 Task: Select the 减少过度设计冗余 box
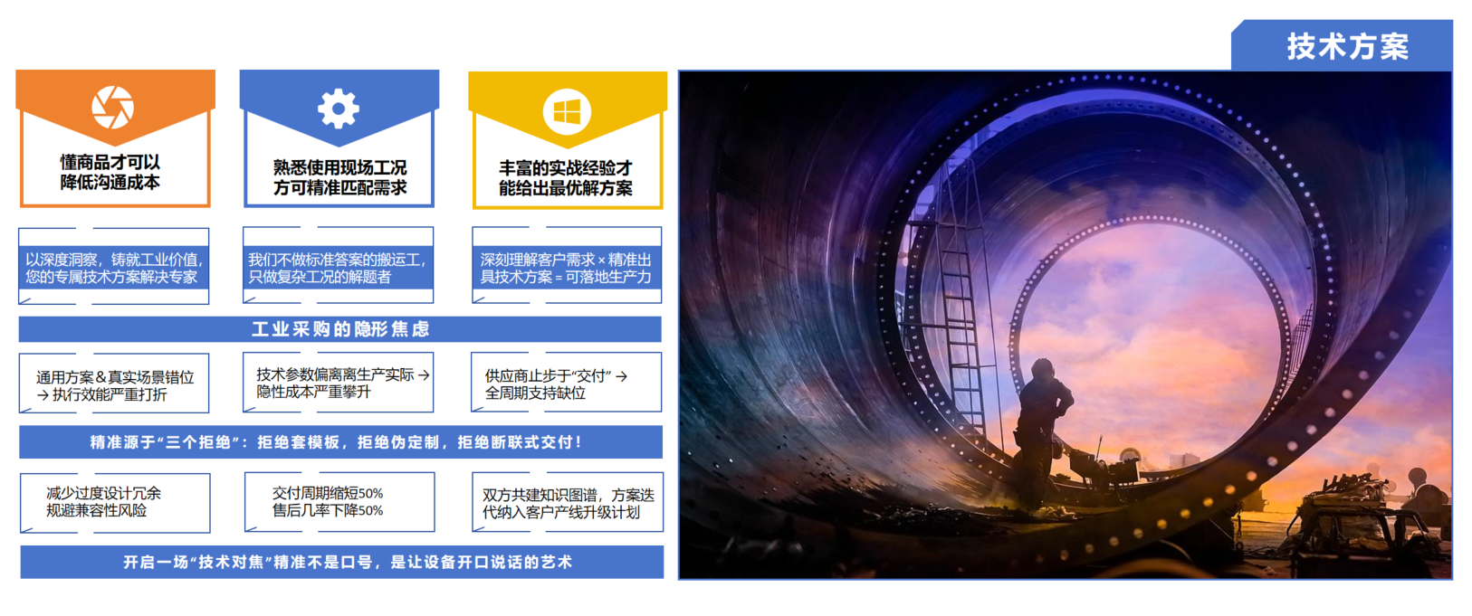(x=114, y=502)
